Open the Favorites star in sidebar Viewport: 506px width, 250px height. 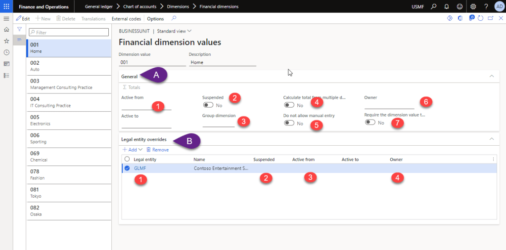click(x=6, y=41)
